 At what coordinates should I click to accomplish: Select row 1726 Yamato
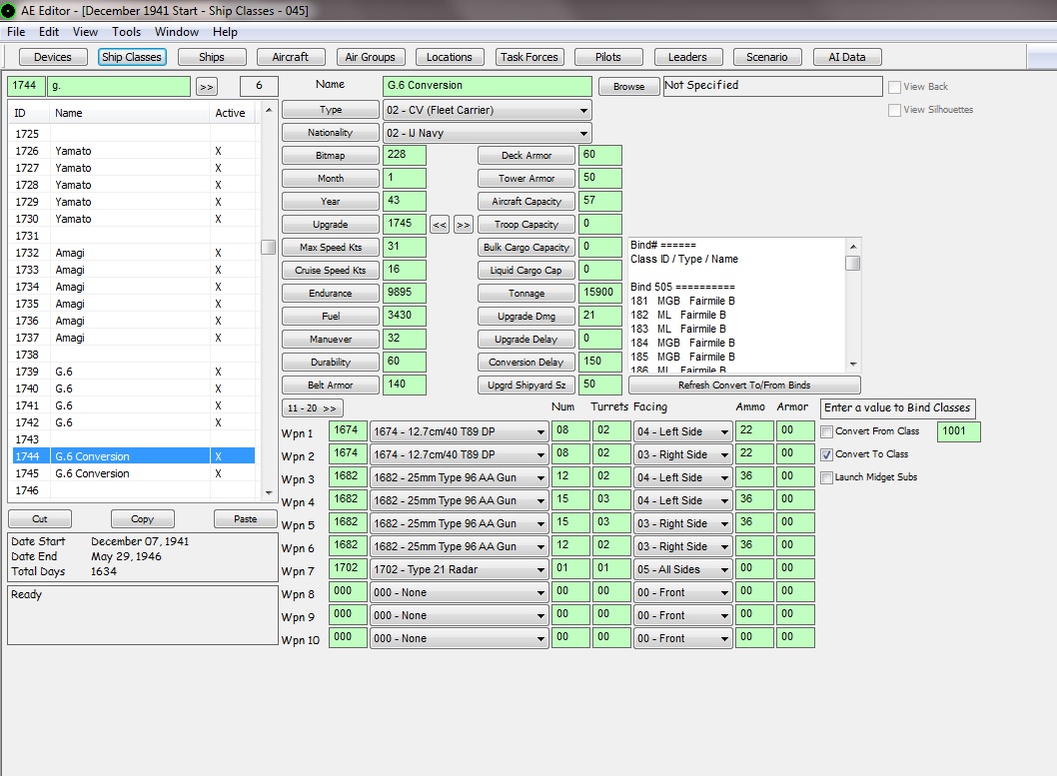134,151
